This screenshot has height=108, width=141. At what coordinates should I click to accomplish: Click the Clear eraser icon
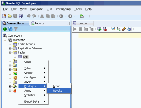pyautogui.click(x=124, y=29)
